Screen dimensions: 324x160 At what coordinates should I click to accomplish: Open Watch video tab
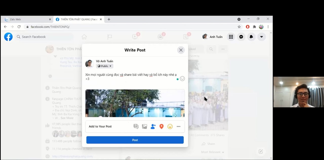tap(135, 37)
